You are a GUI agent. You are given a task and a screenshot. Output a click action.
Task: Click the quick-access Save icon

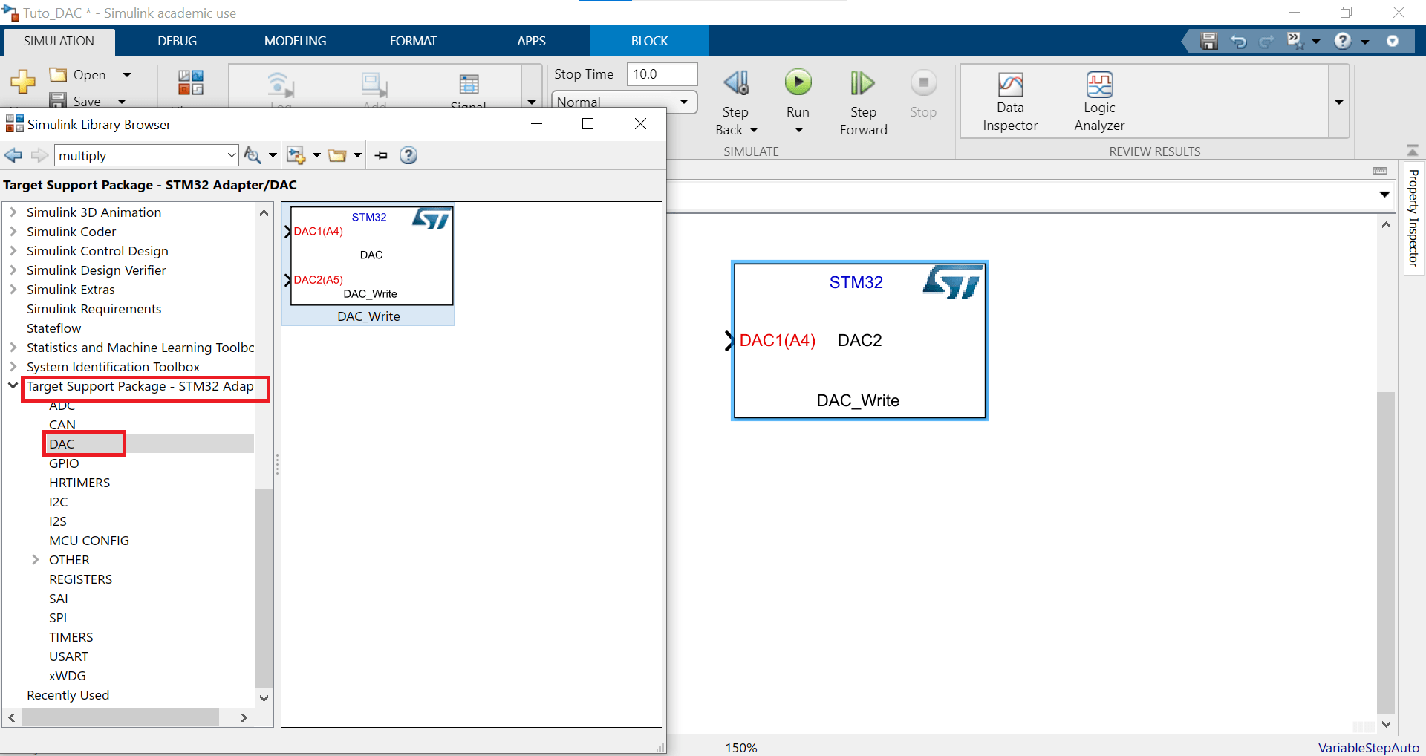(1209, 41)
